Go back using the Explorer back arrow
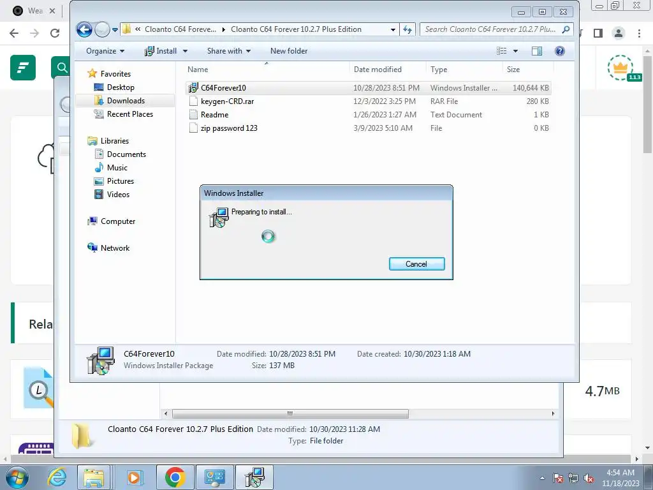The image size is (653, 490). click(x=84, y=29)
